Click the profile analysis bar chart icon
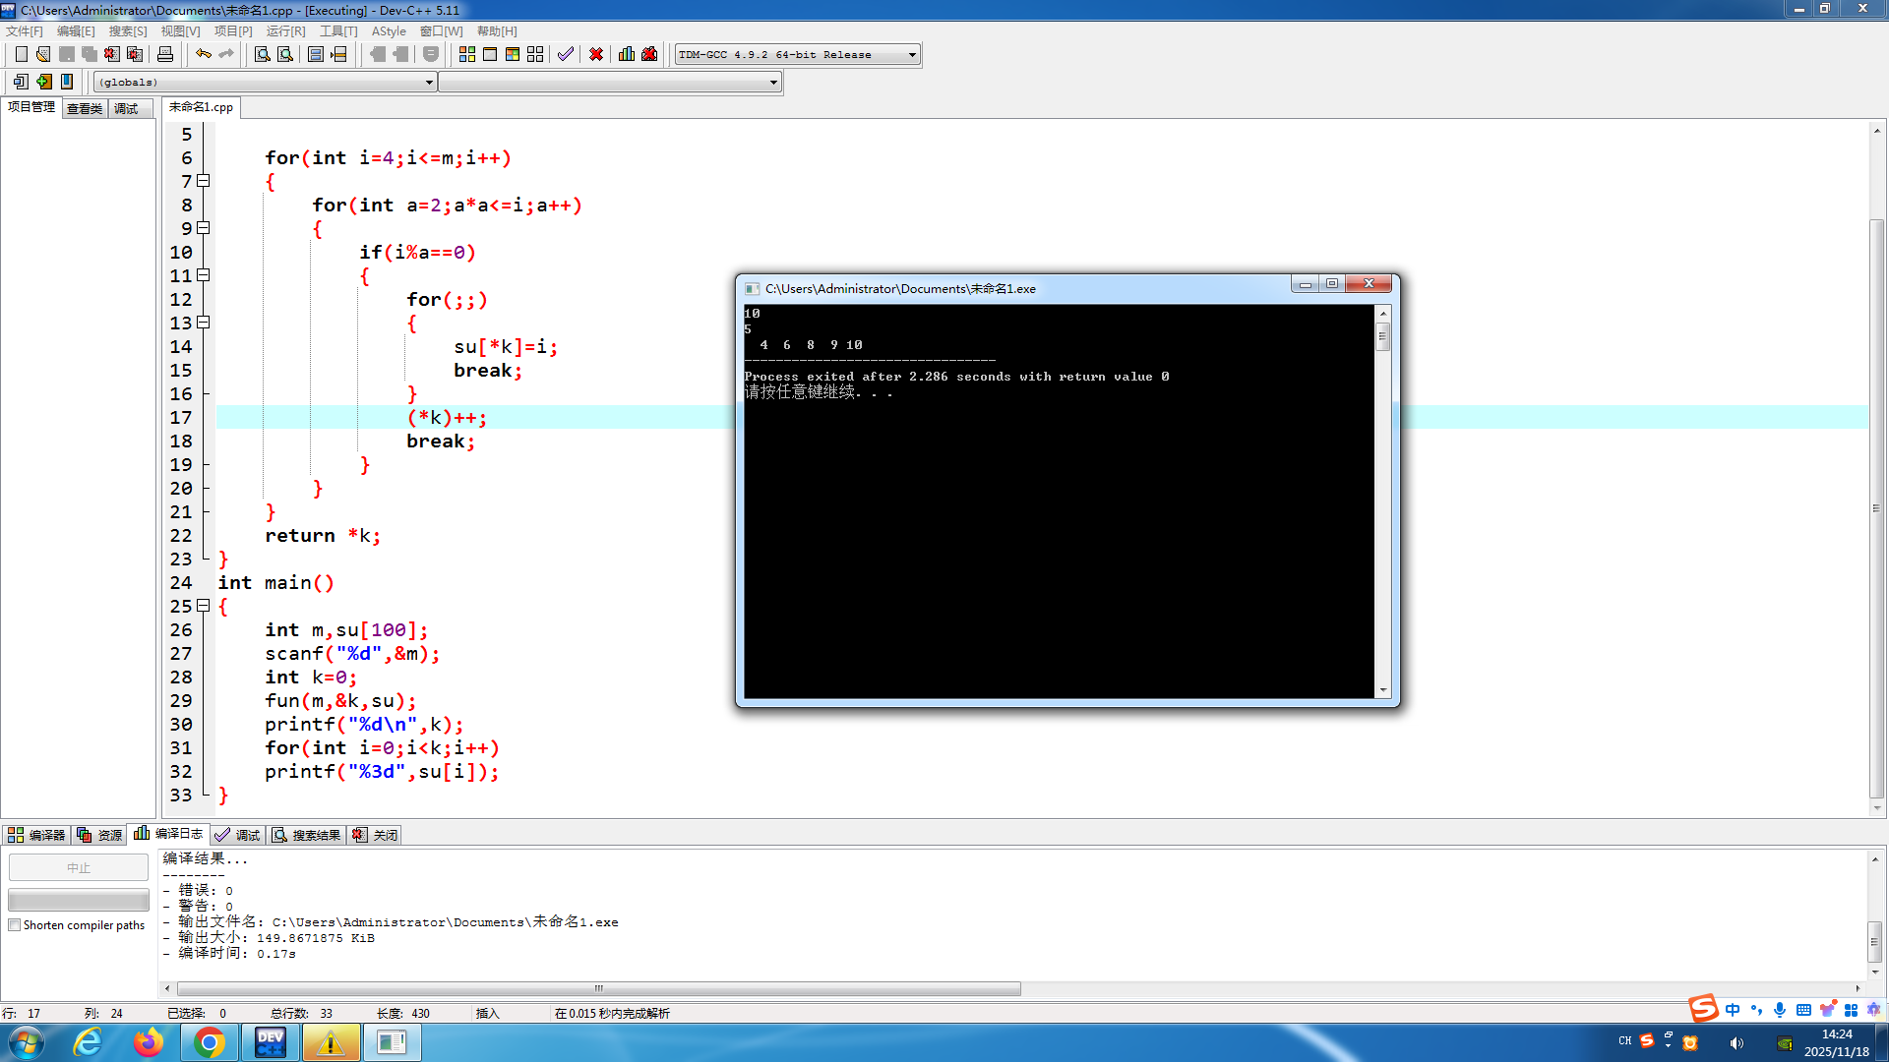This screenshot has width=1889, height=1062. pyautogui.click(x=627, y=54)
